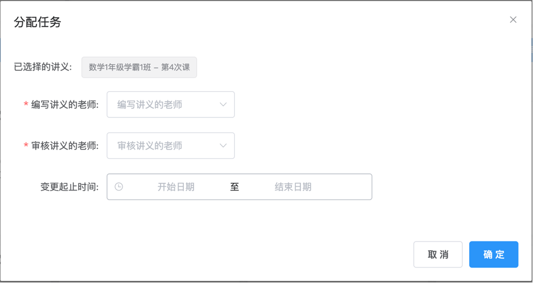Click the 已选择的讲义: label
533x283 pixels.
pyautogui.click(x=43, y=67)
